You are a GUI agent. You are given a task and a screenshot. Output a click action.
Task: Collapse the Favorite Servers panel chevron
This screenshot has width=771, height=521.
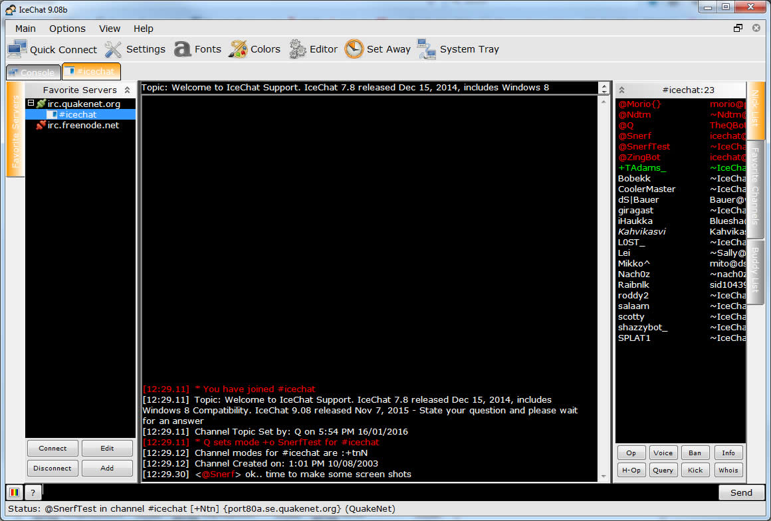(128, 90)
